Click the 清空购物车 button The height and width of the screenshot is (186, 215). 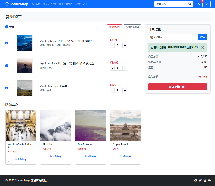pos(132,27)
